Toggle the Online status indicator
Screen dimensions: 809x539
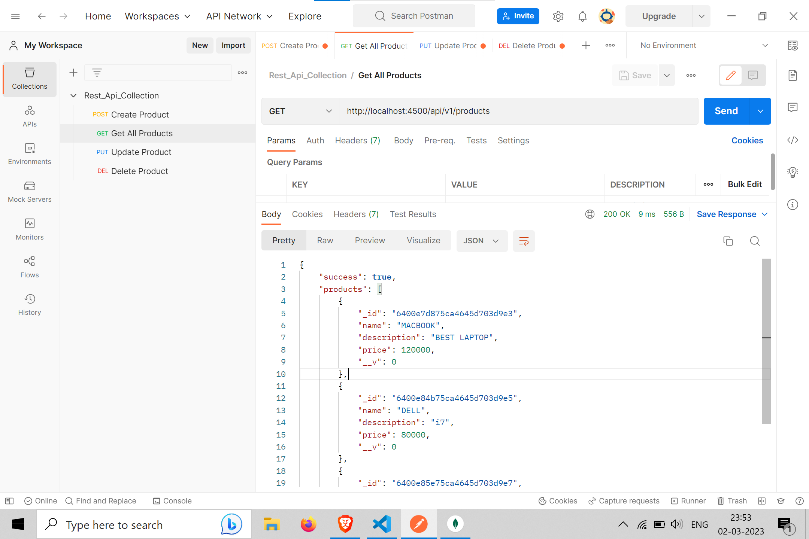click(x=41, y=500)
